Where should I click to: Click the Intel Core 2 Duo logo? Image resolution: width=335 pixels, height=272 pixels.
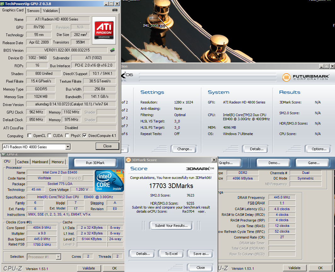[109, 181]
